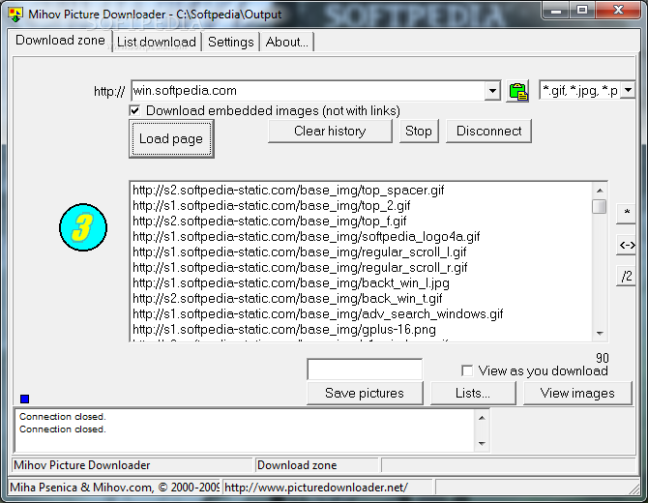
Task: Click the picturedownloader.net URL in status bar
Action: point(316,488)
